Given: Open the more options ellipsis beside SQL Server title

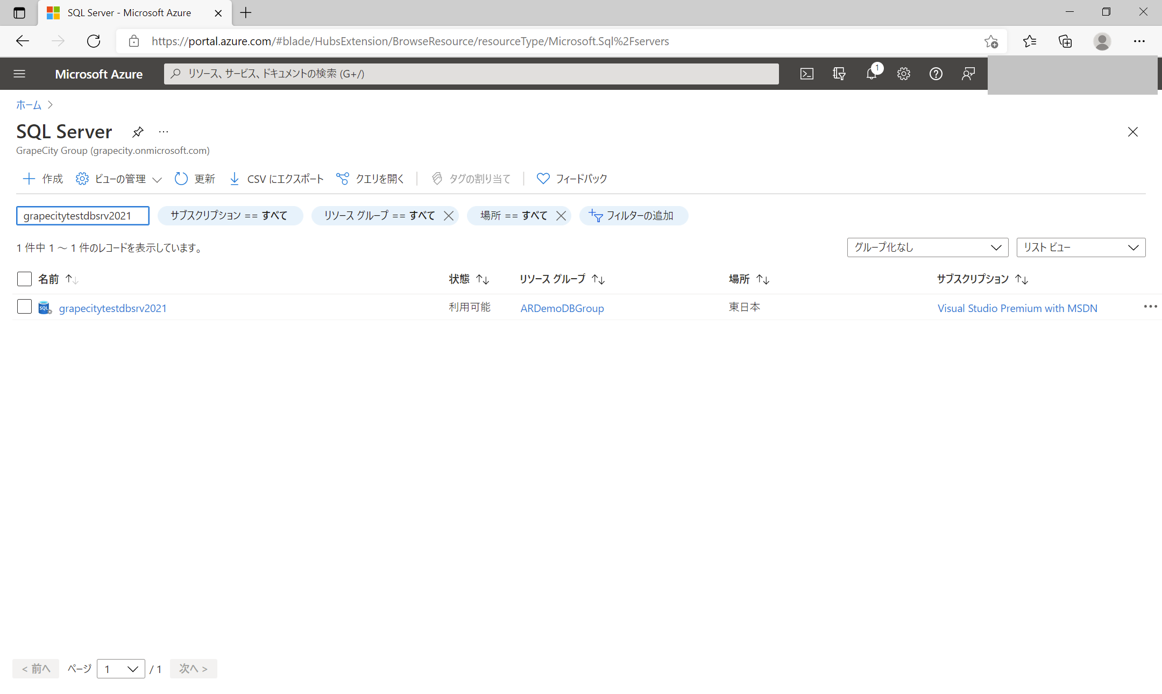Looking at the screenshot, I should tap(164, 132).
